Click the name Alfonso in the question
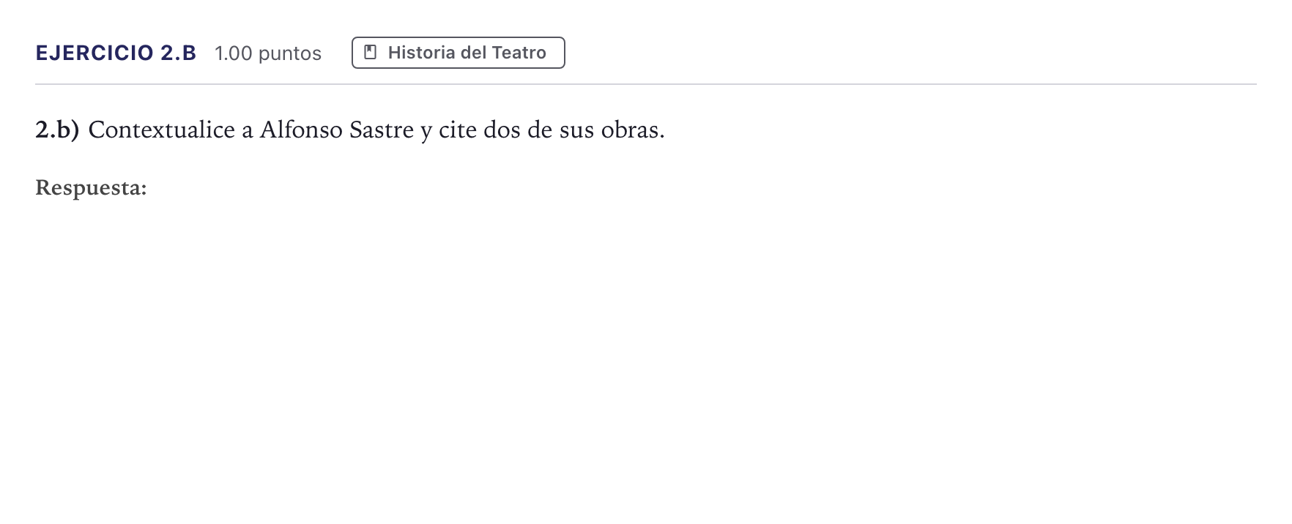This screenshot has width=1292, height=524. click(301, 130)
